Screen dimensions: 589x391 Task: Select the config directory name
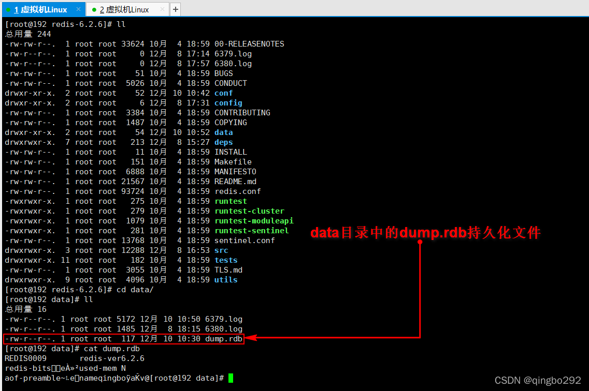[x=228, y=103]
